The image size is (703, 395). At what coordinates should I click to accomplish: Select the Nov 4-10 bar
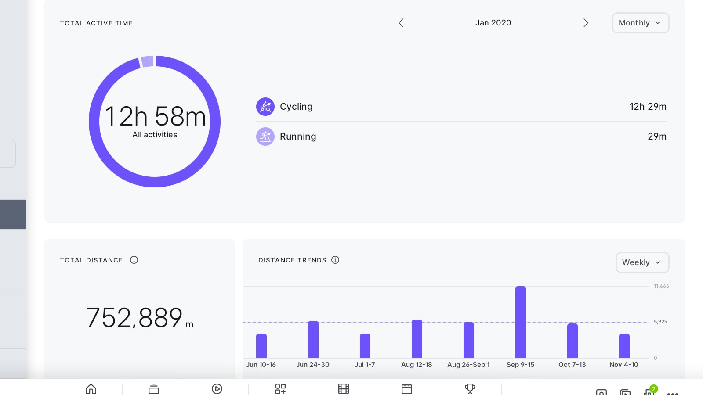click(624, 346)
